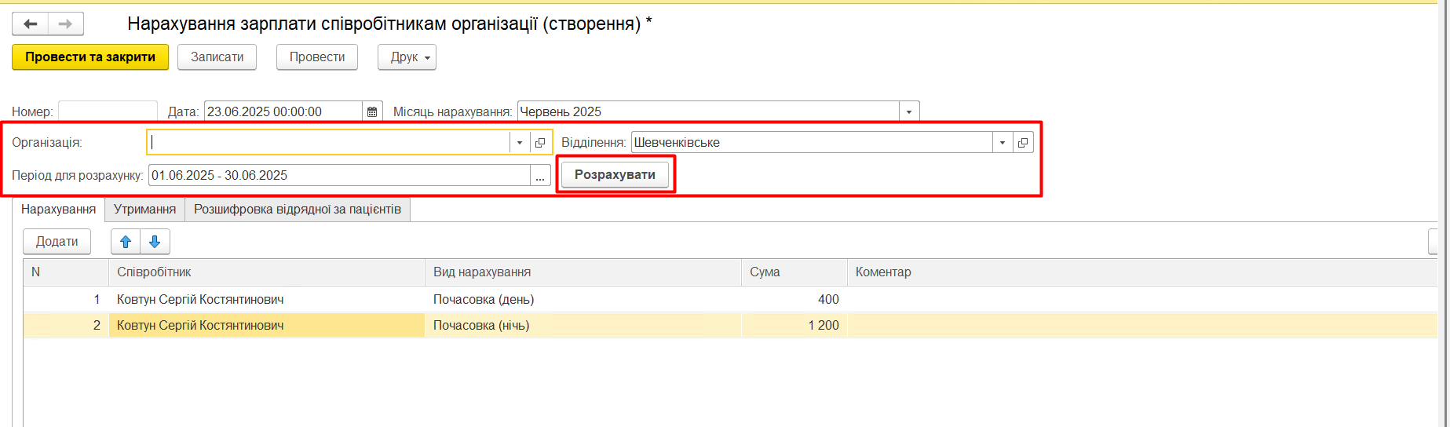Open the Відділення record via open icon
1450x427 pixels.
(1022, 143)
